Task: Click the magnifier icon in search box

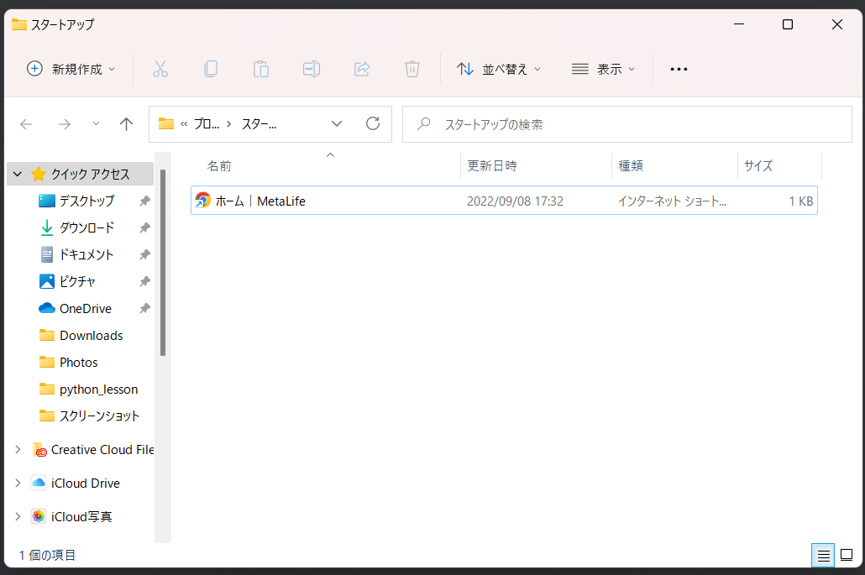Action: click(x=423, y=124)
